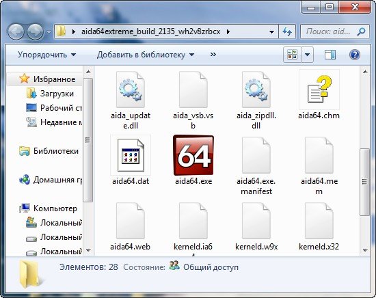Open the help question mark icon
This screenshot has width=376, height=298.
355,55
